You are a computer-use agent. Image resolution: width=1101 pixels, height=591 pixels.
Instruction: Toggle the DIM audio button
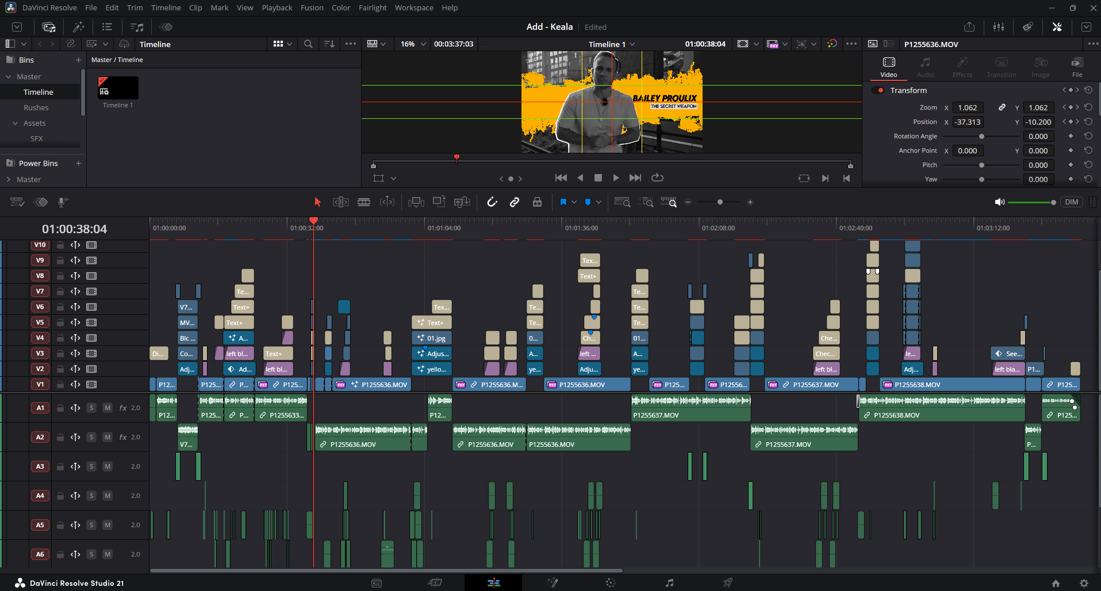pos(1072,202)
